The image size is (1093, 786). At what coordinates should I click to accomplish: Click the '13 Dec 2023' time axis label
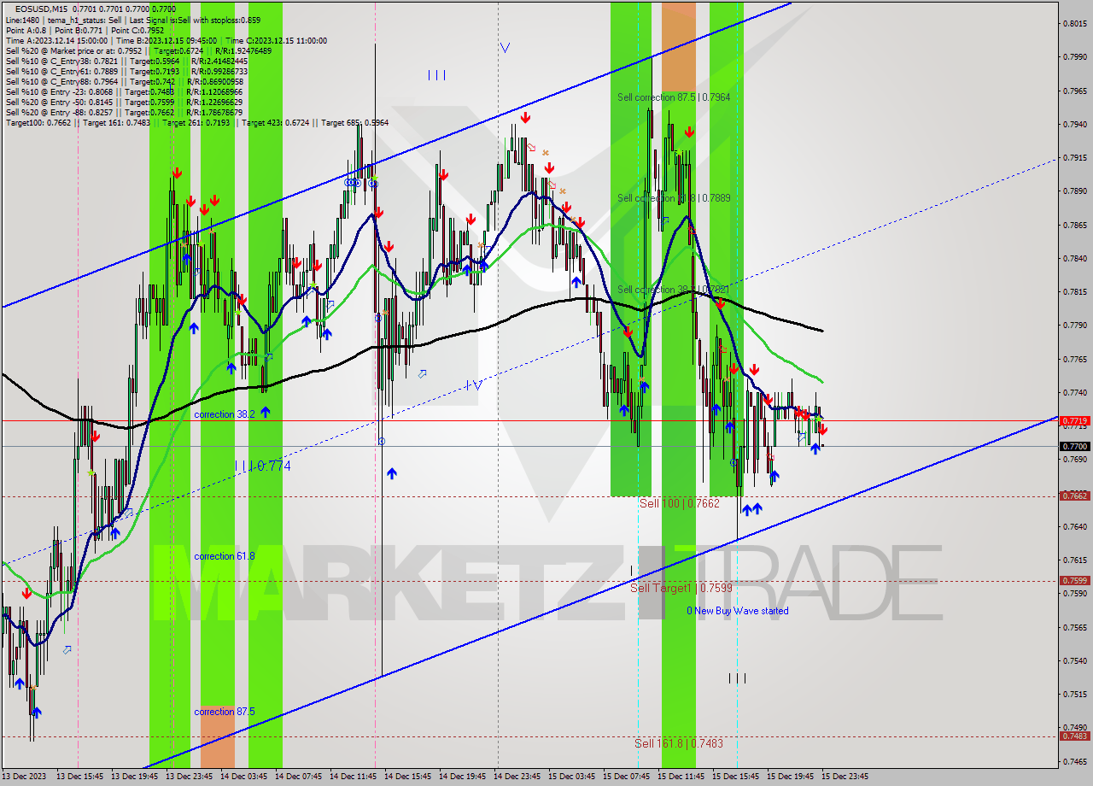click(x=24, y=777)
